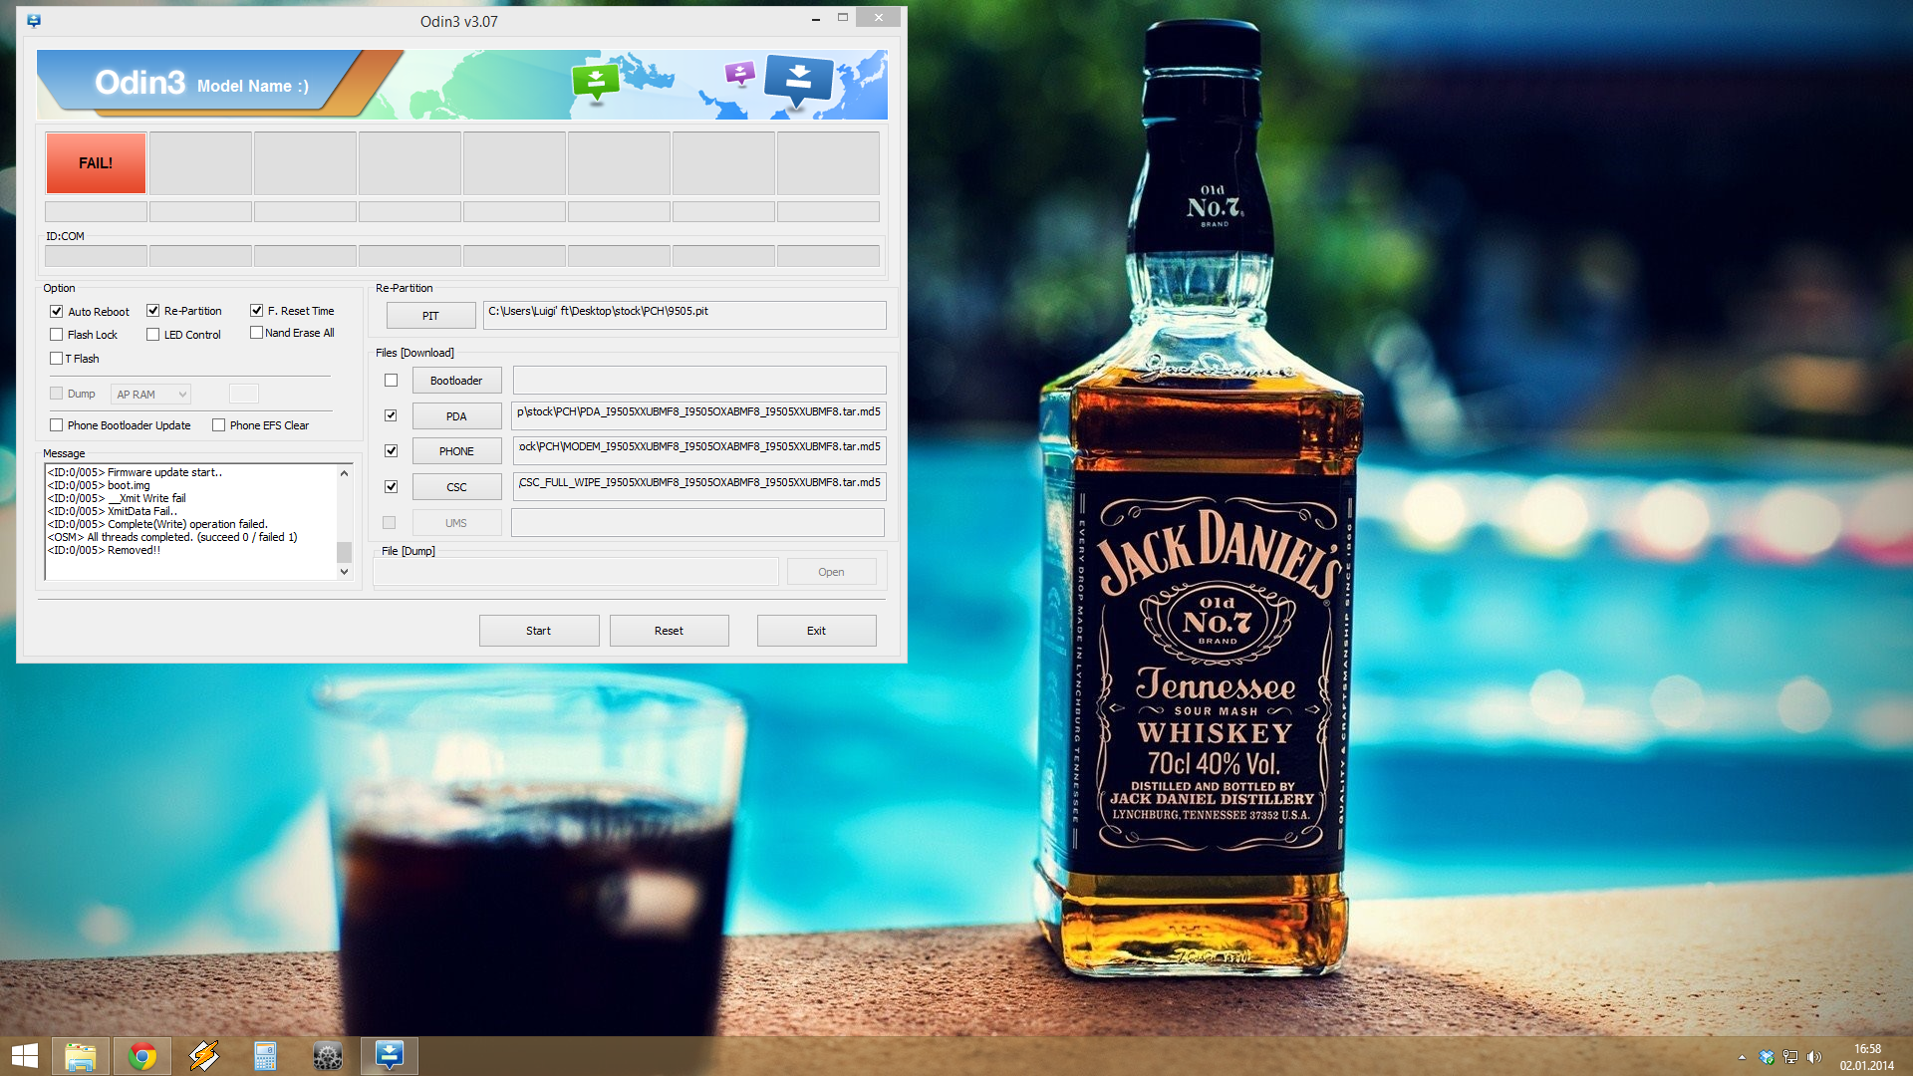The image size is (1913, 1076).
Task: Toggle F. Reset Time checkbox
Action: [x=257, y=311]
